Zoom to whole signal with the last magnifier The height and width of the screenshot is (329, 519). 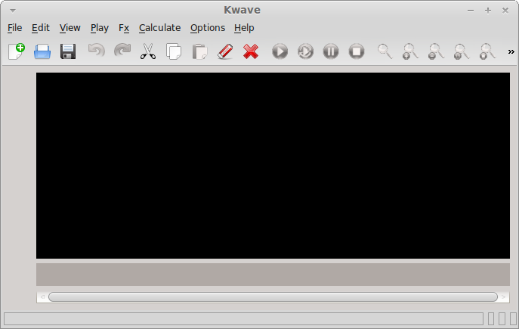[487, 51]
